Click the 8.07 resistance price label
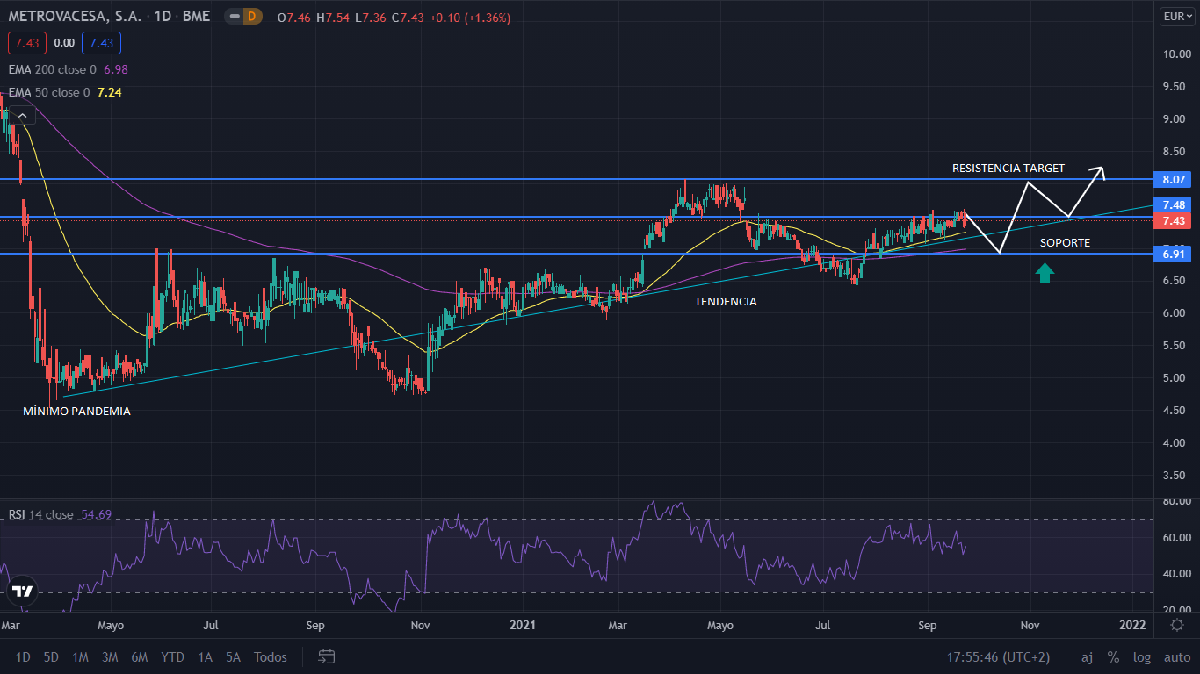 1175,179
